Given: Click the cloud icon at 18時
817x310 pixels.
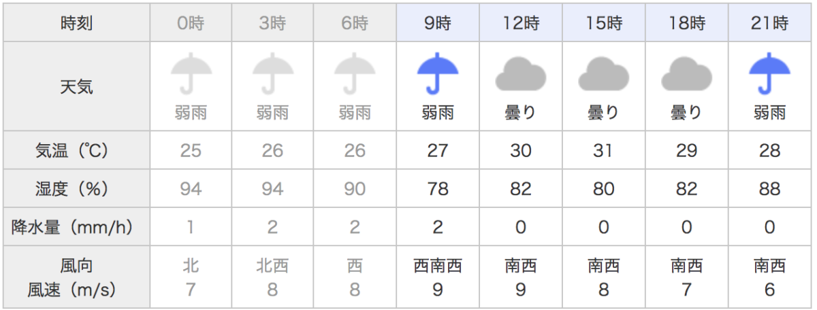Looking at the screenshot, I should [687, 73].
